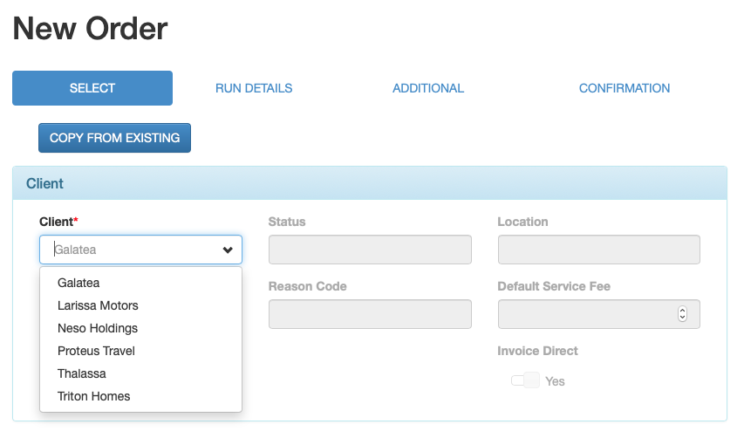
Task: Click the Client dropdown chevron arrow
Action: point(228,250)
